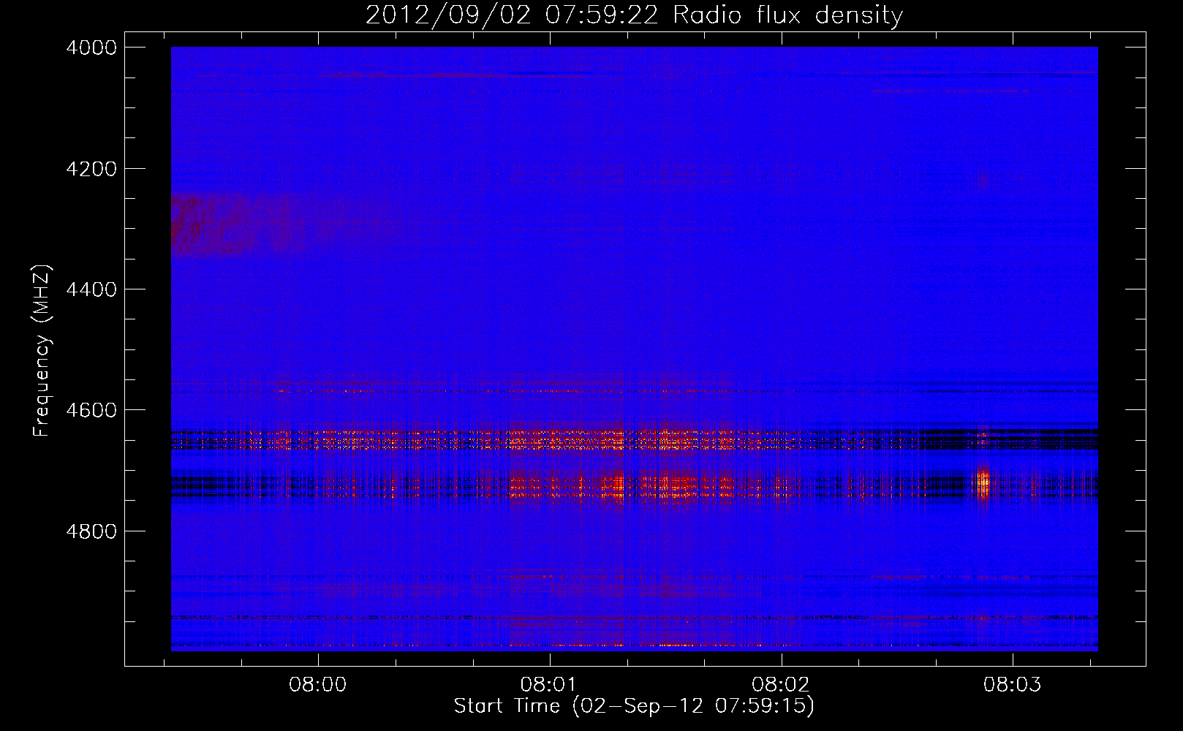Select the 4000 frequency tick label
1183x731 pixels.
91,48
